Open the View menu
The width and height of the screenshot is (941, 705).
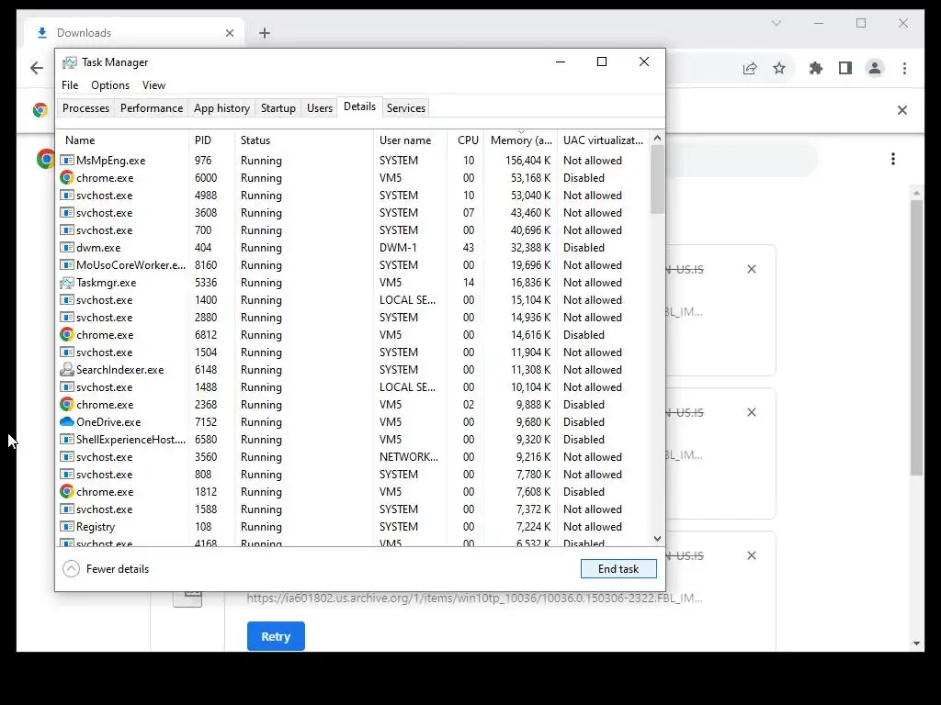click(153, 85)
